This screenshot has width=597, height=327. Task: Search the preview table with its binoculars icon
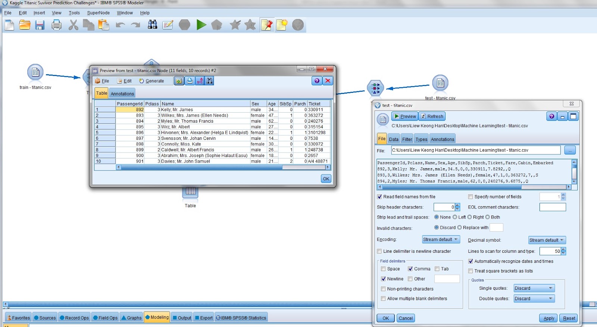pyautogui.click(x=209, y=81)
